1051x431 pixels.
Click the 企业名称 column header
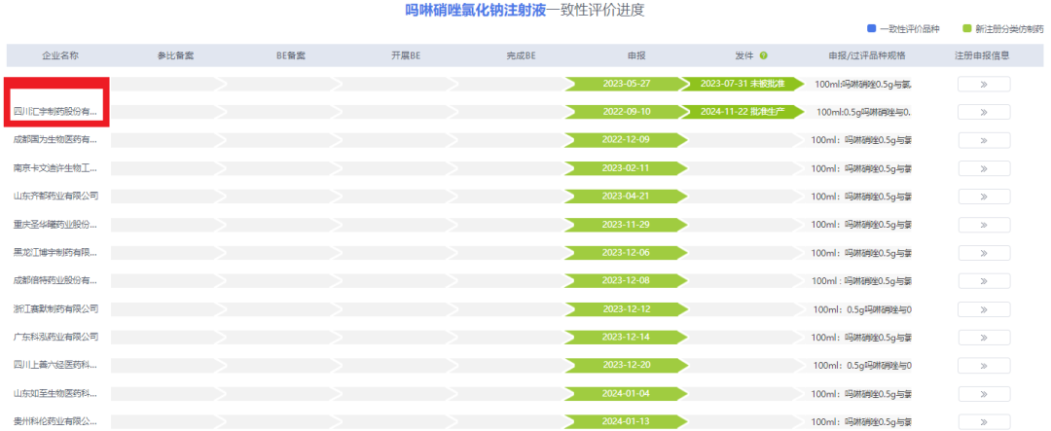61,55
